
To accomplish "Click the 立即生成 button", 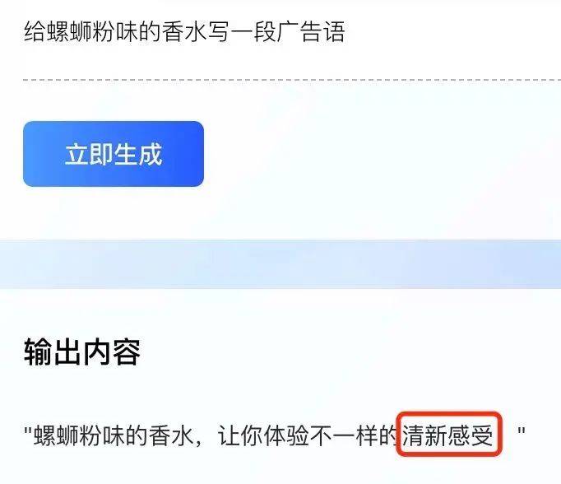I will point(114,154).
